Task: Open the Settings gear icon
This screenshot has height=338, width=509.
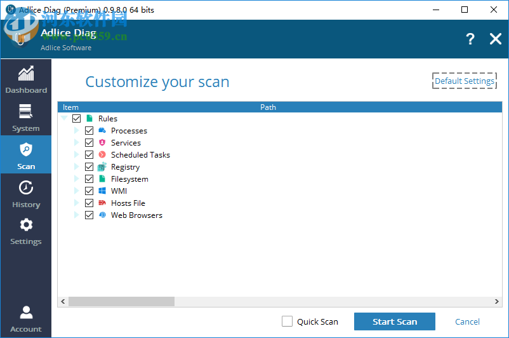Action: [x=26, y=224]
